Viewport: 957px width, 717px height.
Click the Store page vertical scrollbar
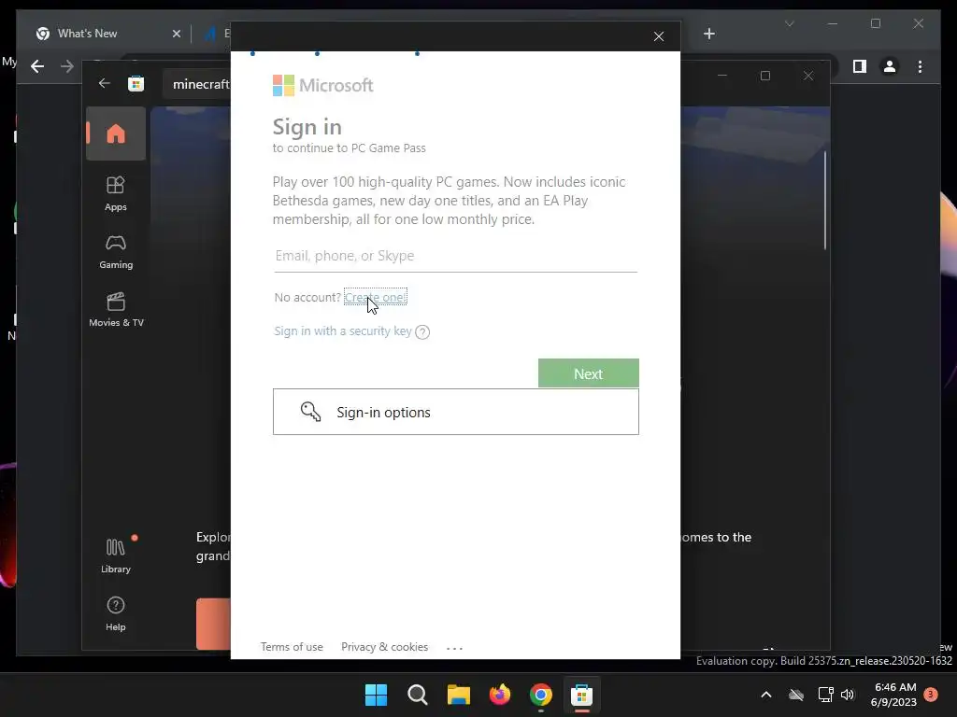click(825, 200)
